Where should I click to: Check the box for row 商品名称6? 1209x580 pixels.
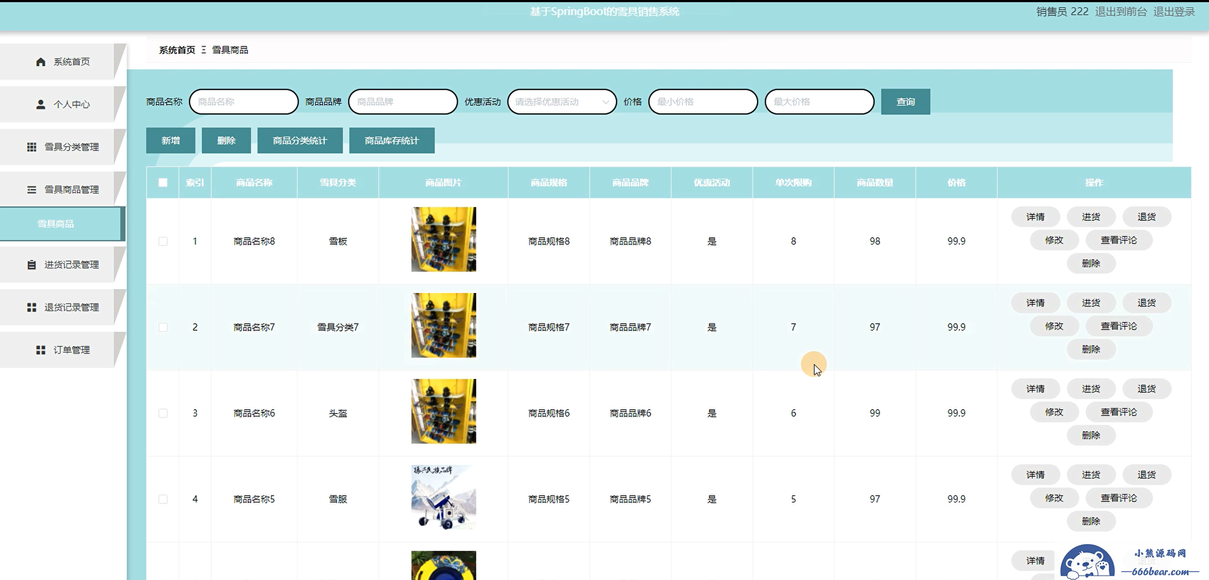click(163, 413)
